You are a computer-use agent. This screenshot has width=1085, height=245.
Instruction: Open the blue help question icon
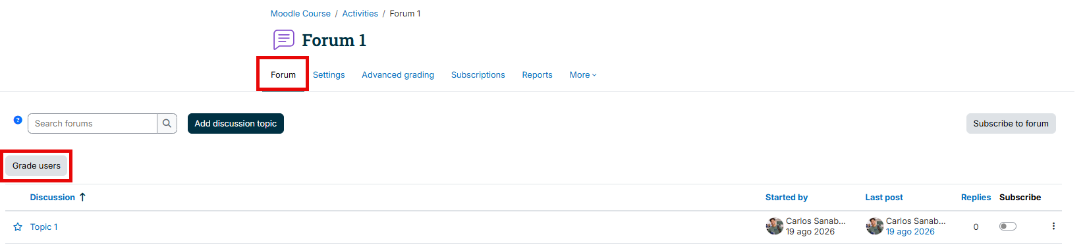point(18,120)
